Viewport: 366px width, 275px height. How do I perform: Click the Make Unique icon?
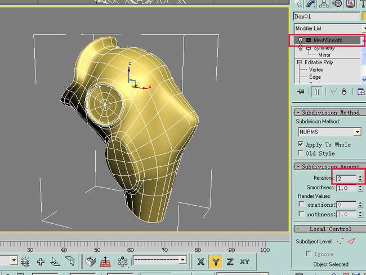click(x=333, y=92)
